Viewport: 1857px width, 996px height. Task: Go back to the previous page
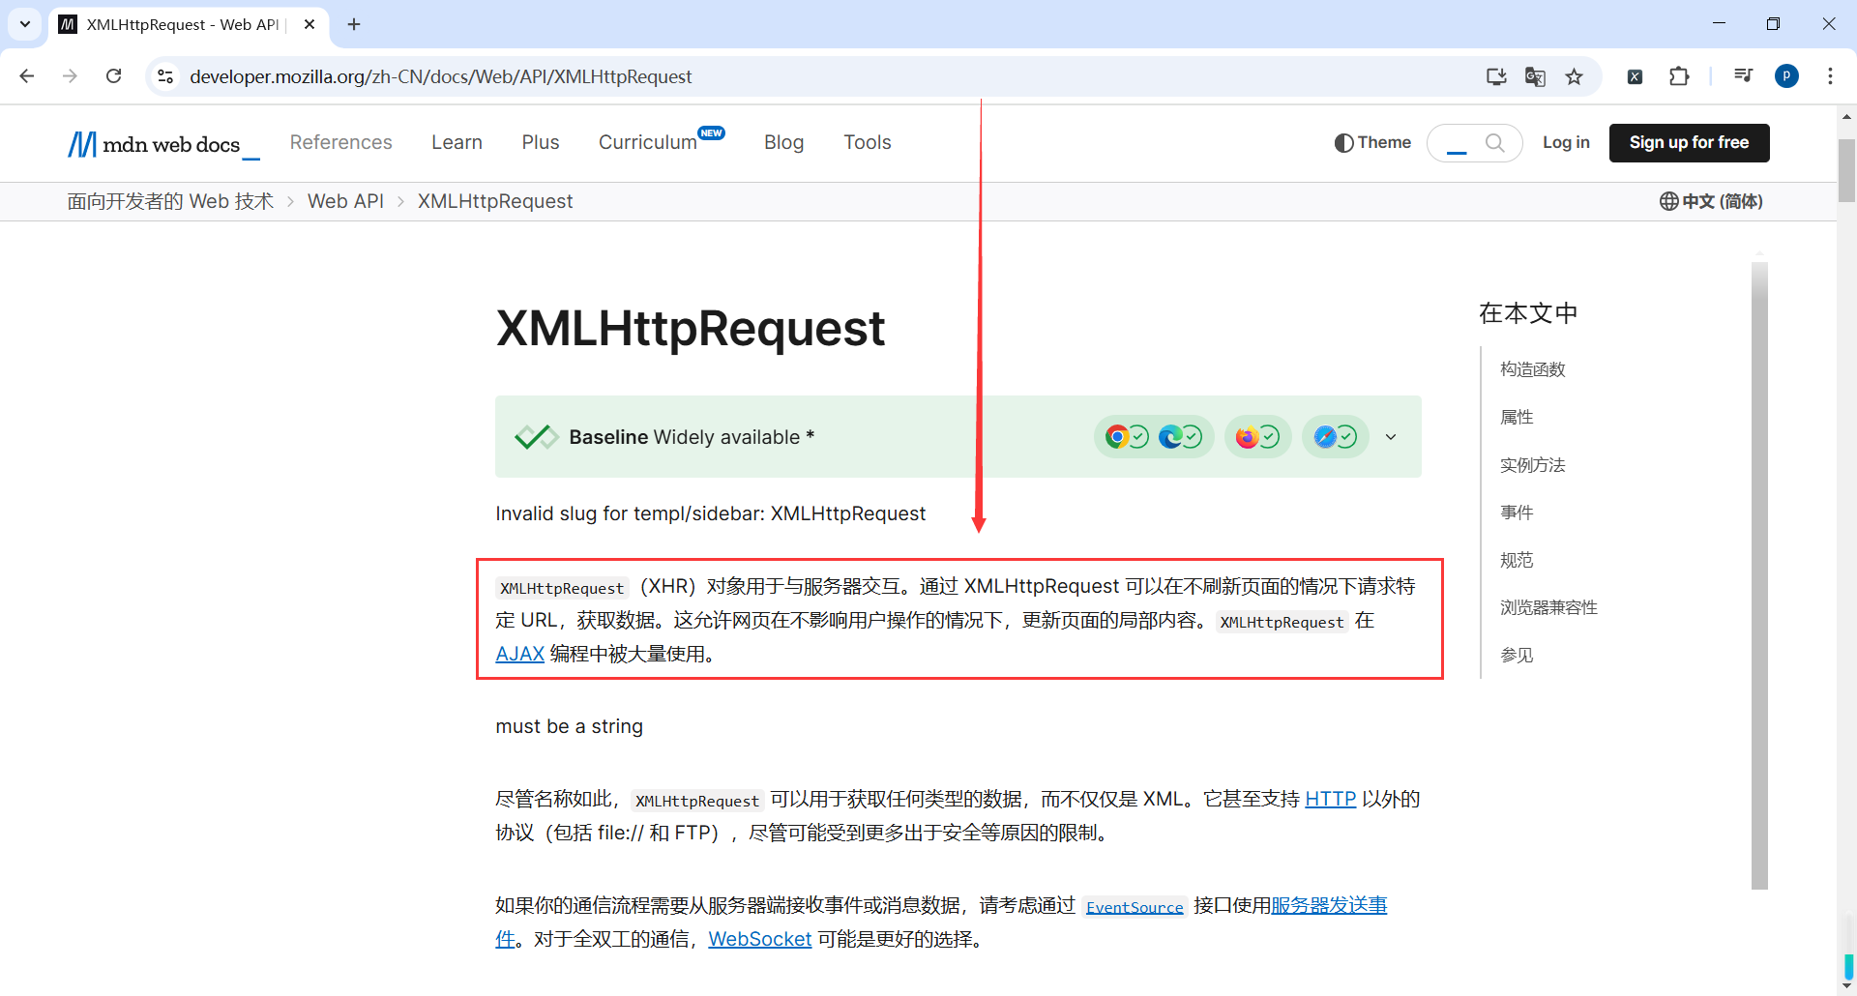click(x=27, y=76)
